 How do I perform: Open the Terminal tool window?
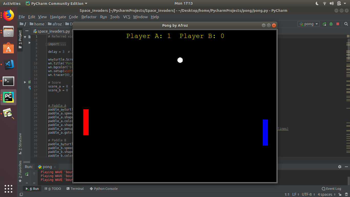75,189
